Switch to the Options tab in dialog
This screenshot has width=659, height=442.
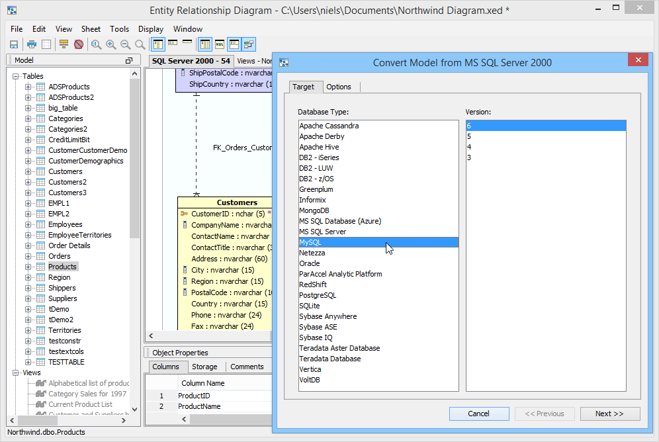click(339, 87)
